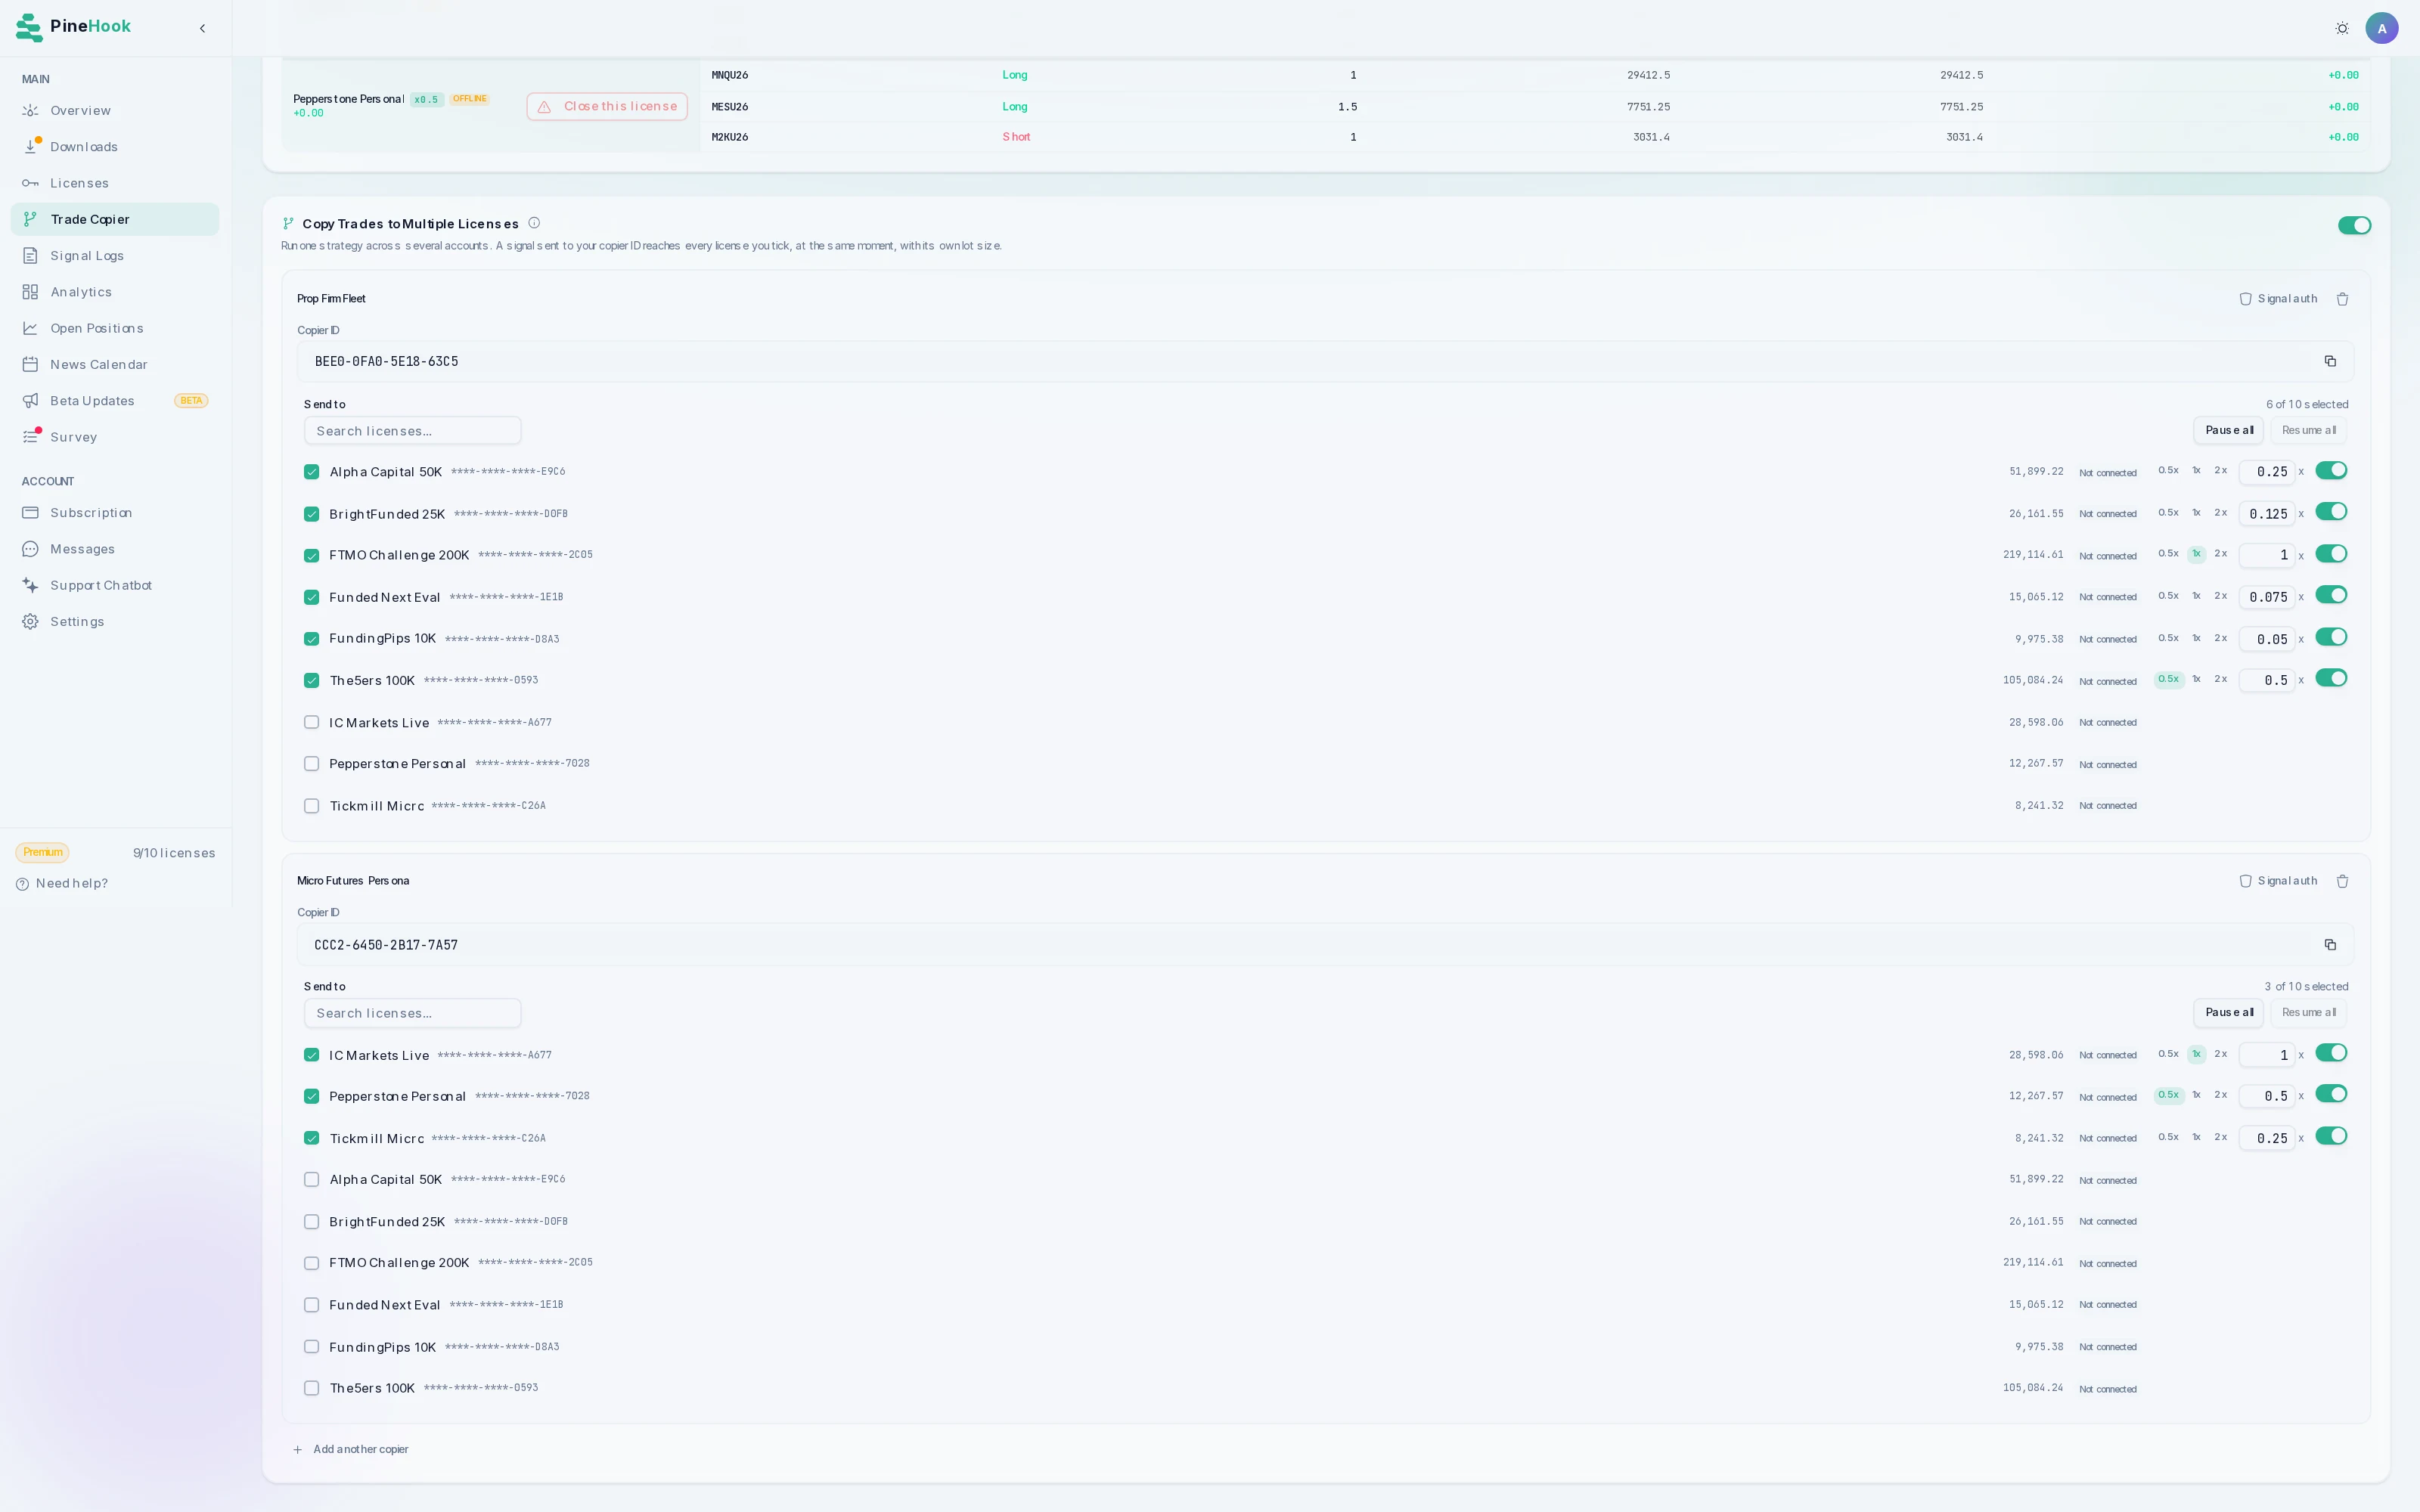This screenshot has height=1512, width=2420.
Task: Set Alpha Capital 50K to 2x preset
Action: click(2220, 470)
